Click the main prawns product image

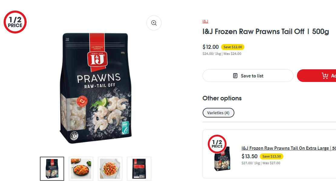(x=96, y=88)
